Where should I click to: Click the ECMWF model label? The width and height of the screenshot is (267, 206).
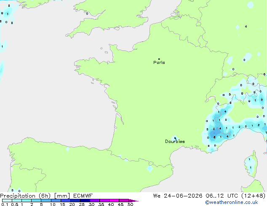coord(83,196)
